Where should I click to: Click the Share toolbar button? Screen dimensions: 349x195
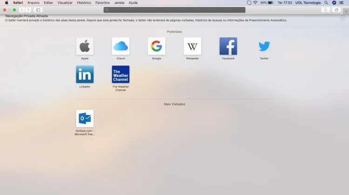[325, 10]
